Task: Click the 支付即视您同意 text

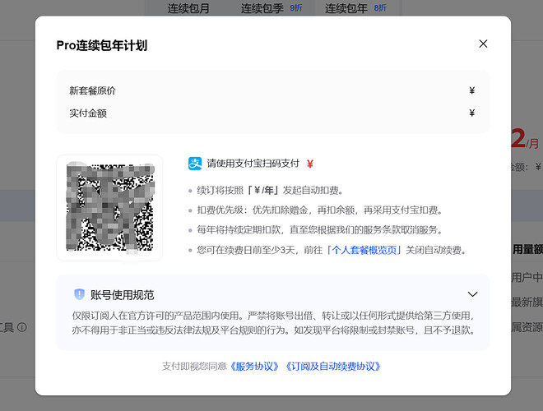Action: tap(194, 367)
